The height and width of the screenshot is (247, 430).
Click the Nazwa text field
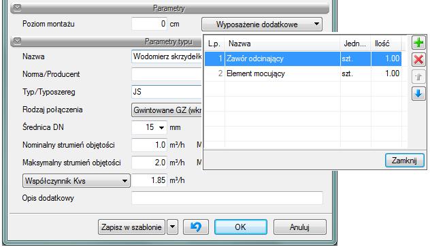pyautogui.click(x=167, y=56)
